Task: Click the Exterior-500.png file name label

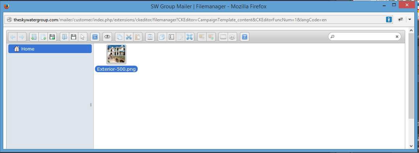Action: (x=116, y=69)
